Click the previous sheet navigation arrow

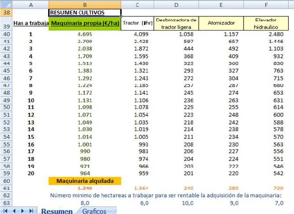(15, 211)
